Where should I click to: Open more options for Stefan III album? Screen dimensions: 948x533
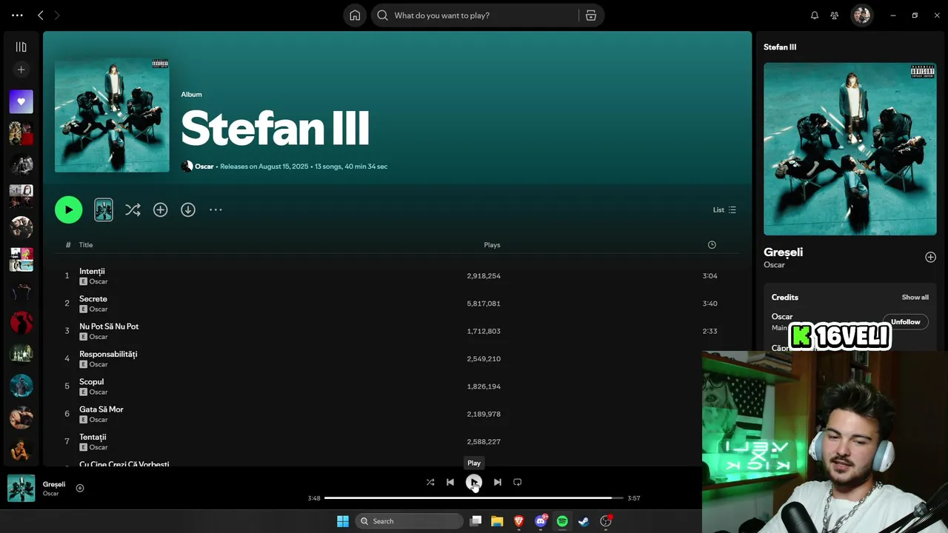[216, 209]
